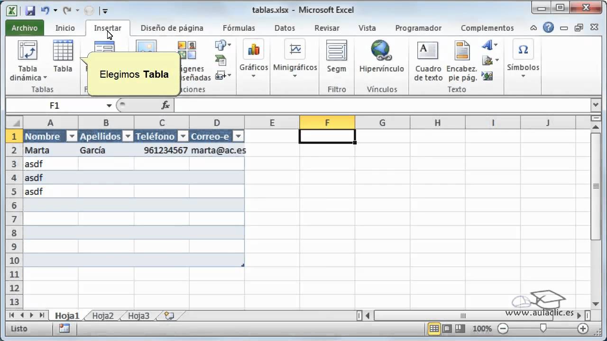Click the Tabla icon in Tablas group
Screen dimensions: 607x341
pyautogui.click(x=63, y=51)
